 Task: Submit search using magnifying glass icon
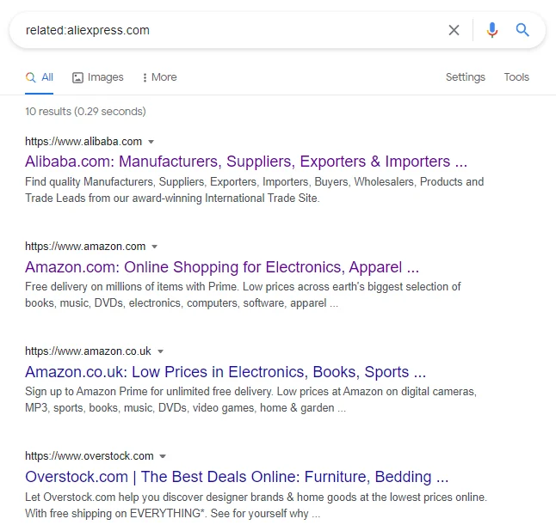(522, 30)
